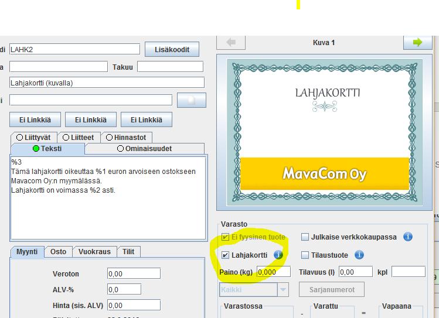Uncheck the Lahjakortti checkbox

point(225,255)
